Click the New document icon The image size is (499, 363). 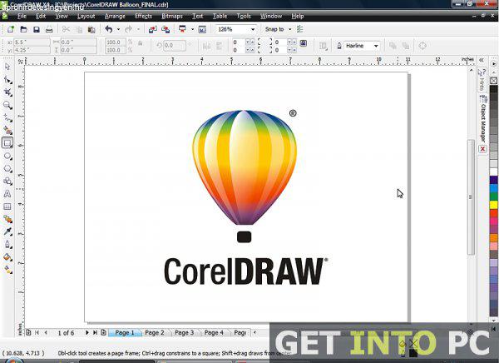(x=11, y=29)
